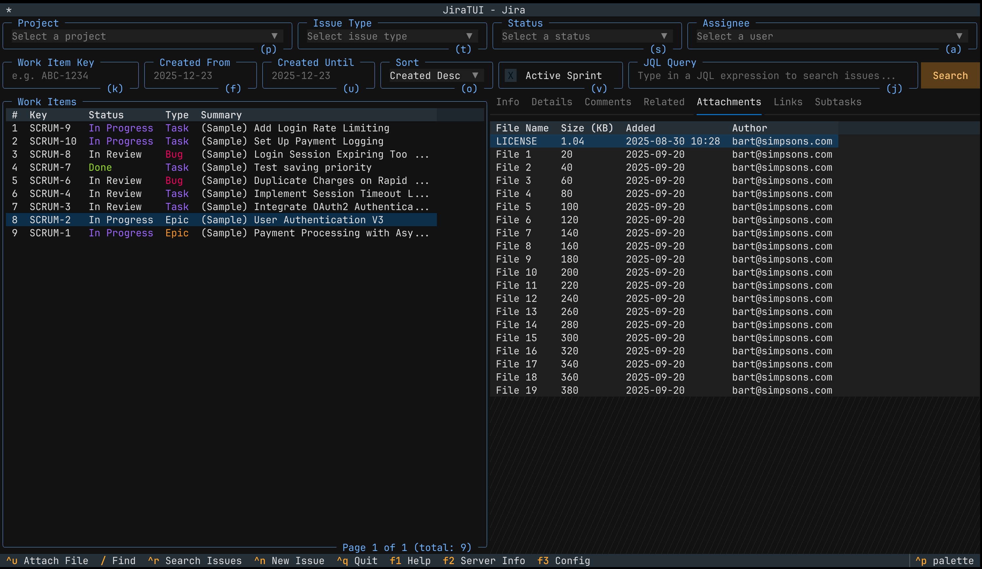This screenshot has height=569, width=982.
Task: Click the star icon in the title bar
Action: point(9,10)
